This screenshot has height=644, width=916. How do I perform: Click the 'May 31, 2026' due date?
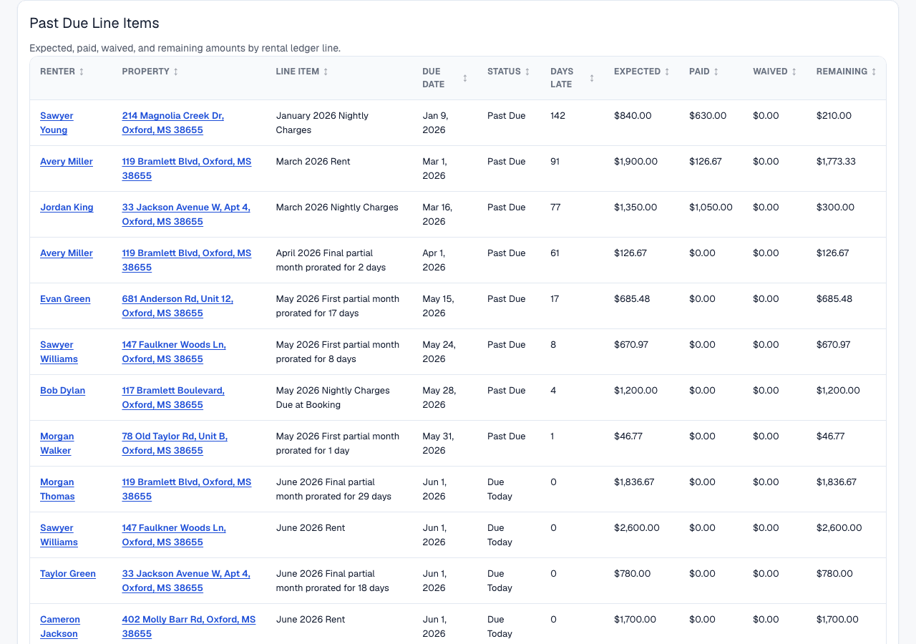point(438,443)
